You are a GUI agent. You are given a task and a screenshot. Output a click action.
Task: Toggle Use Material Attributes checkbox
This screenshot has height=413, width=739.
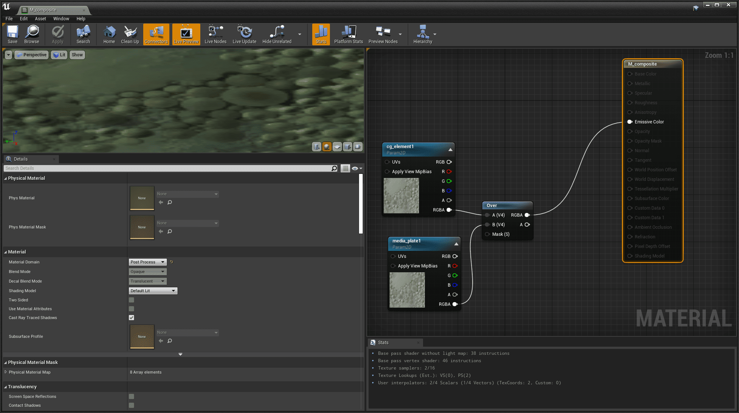coord(131,308)
